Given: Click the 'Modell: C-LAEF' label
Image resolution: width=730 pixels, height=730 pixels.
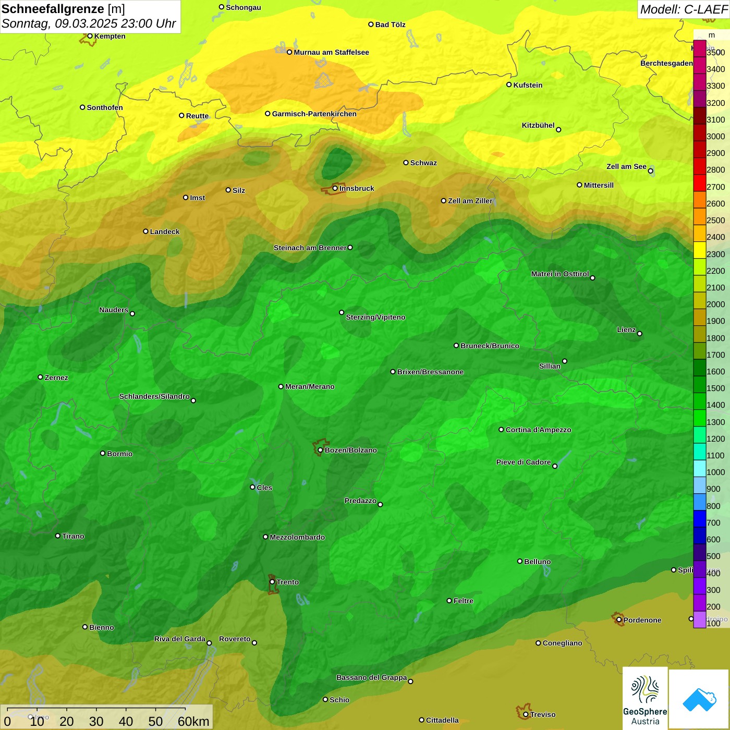Looking at the screenshot, I should pyautogui.click(x=684, y=9).
